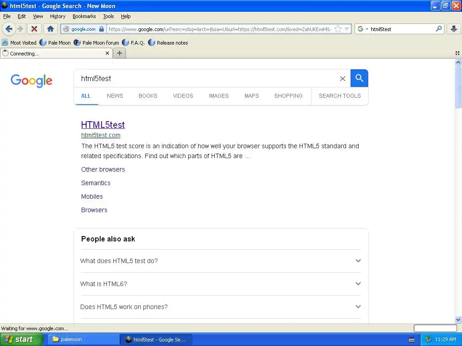Open the Browsers sitelink

[x=94, y=210]
